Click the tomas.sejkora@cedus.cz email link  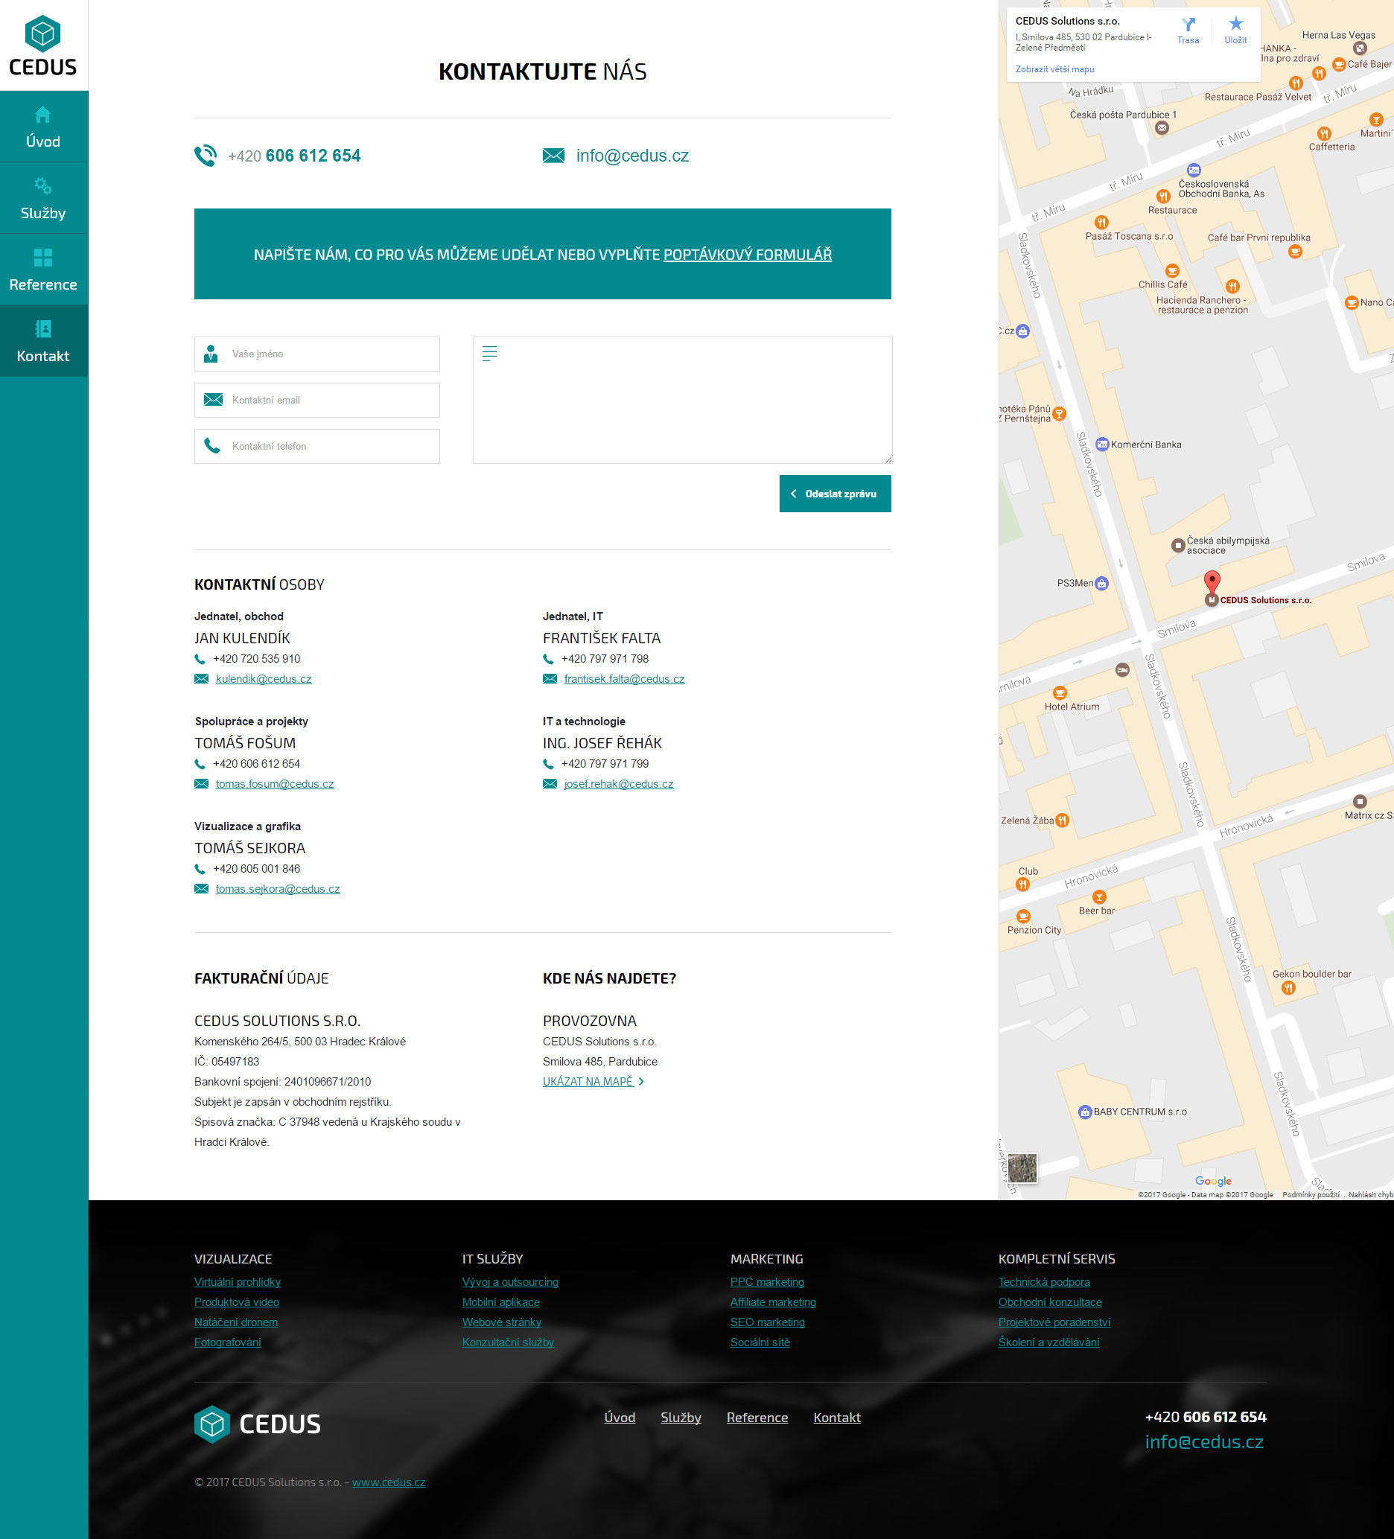[278, 888]
